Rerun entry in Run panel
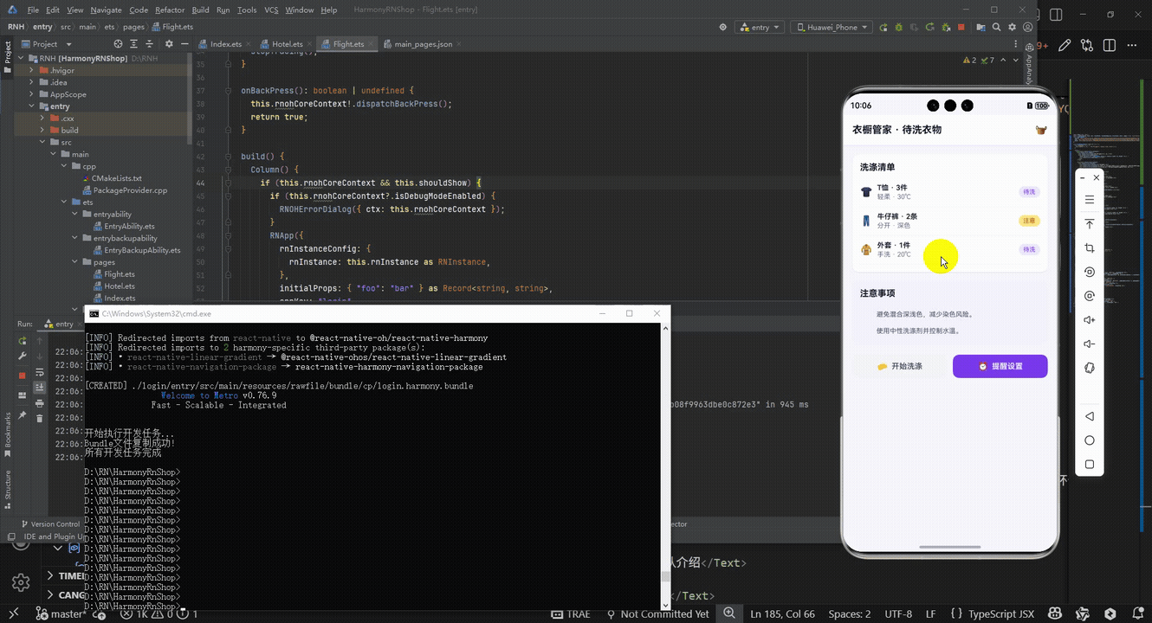This screenshot has width=1152, height=623. (x=23, y=341)
